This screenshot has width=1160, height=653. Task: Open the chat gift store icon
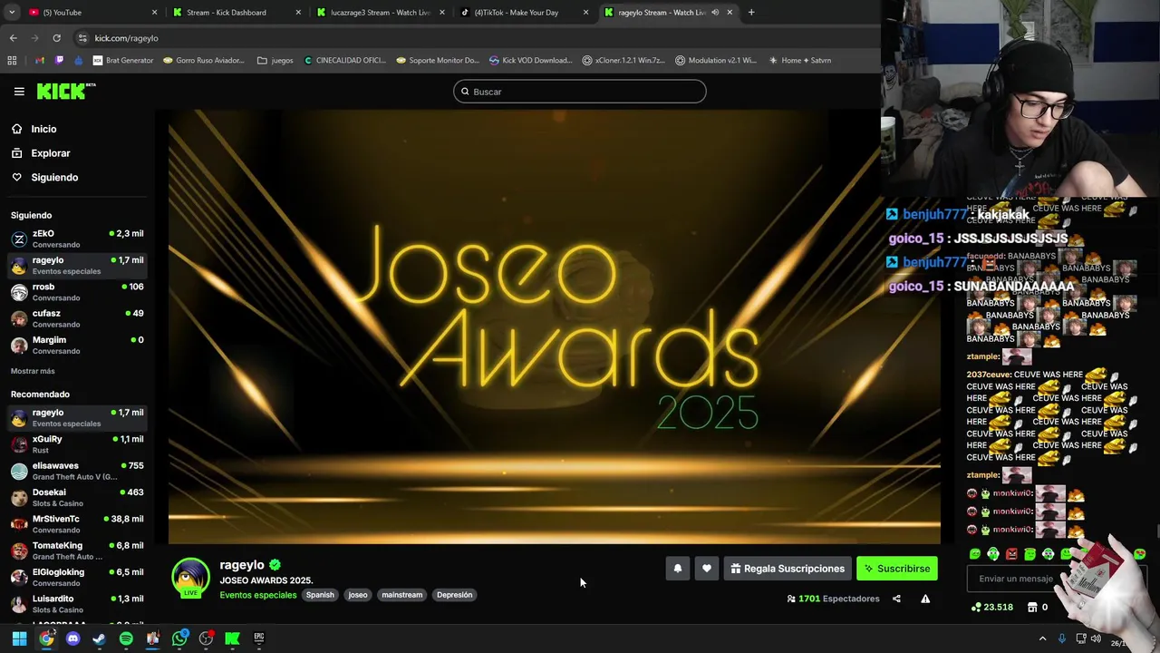click(x=1032, y=607)
